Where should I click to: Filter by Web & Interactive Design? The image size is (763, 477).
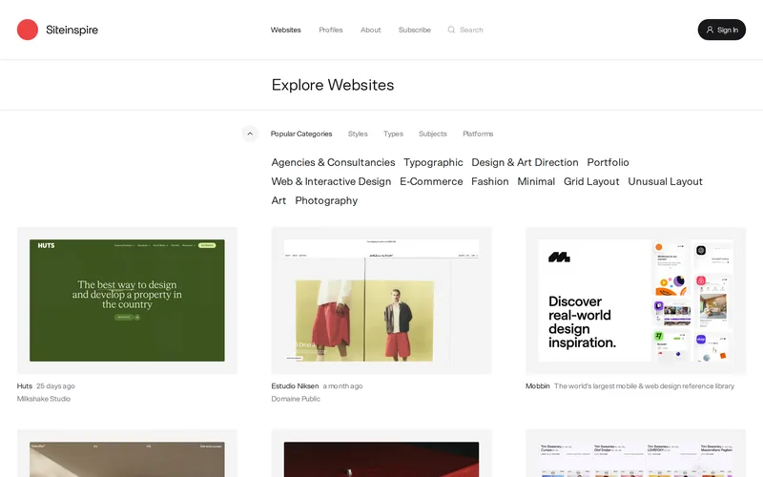(331, 181)
